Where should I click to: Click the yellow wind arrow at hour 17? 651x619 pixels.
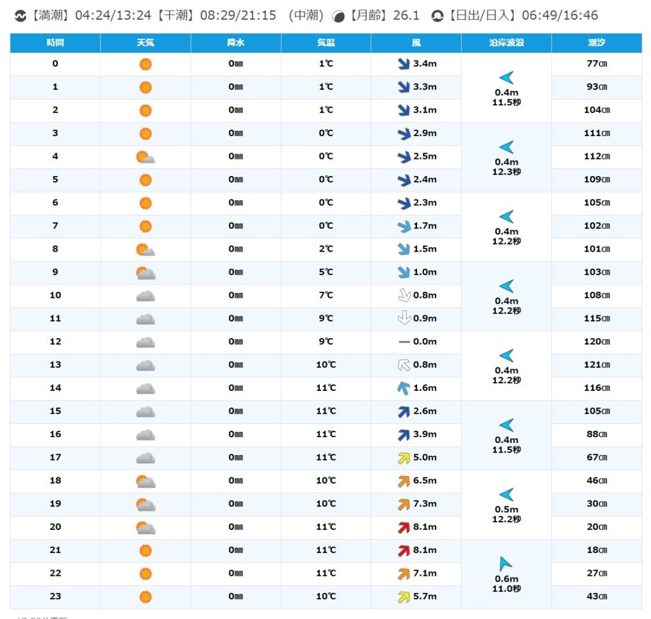tap(403, 458)
